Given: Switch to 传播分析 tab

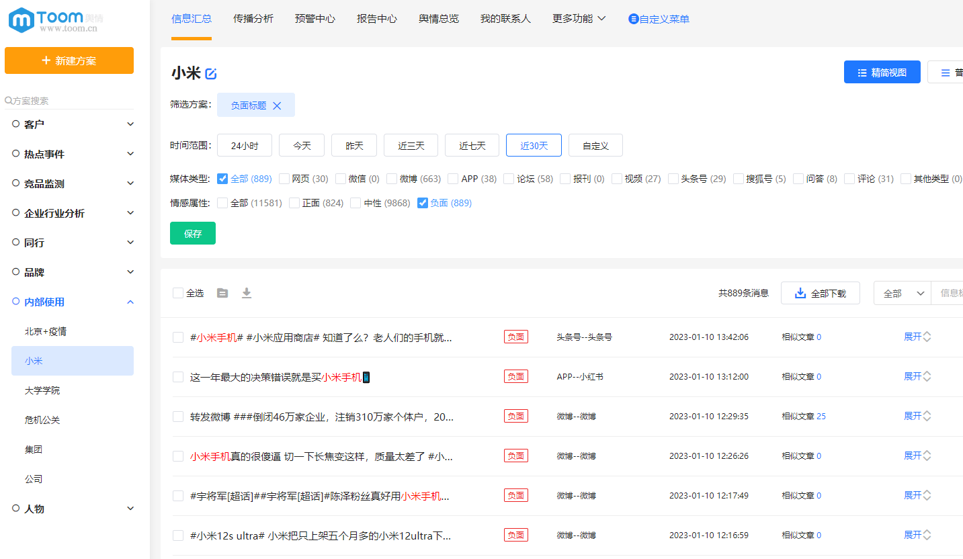Looking at the screenshot, I should click(253, 19).
